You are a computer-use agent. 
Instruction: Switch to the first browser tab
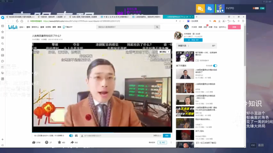pos(21,17)
